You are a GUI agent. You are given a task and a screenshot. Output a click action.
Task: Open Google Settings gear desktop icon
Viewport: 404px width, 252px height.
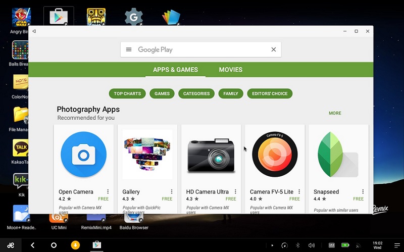click(x=133, y=17)
